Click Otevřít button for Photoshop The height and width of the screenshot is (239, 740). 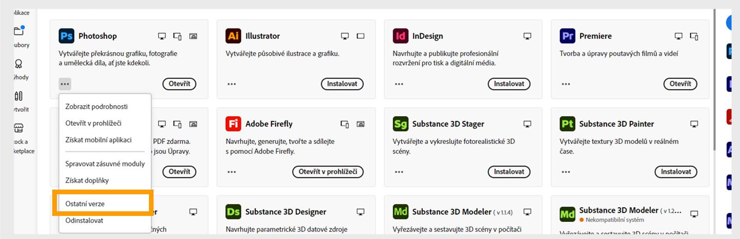click(179, 84)
